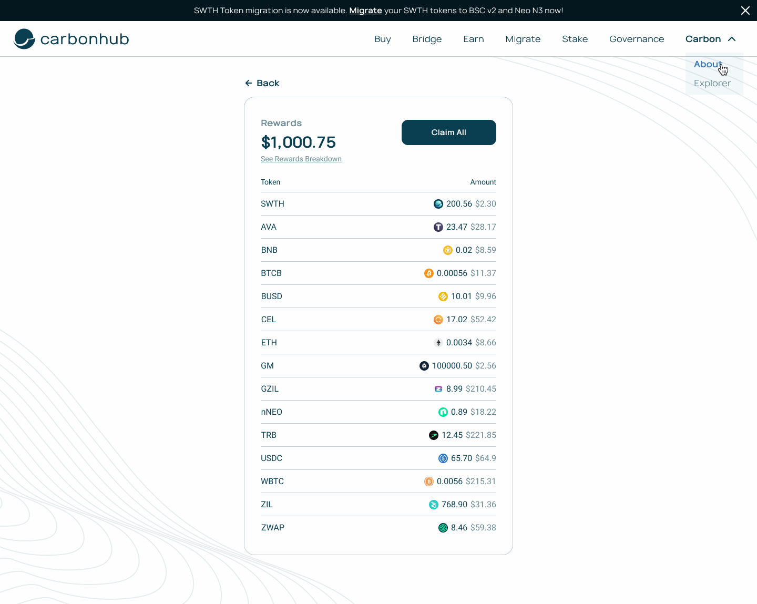The width and height of the screenshot is (757, 604).
Task: Click the $215.31 WBTC value
Action: (481, 482)
